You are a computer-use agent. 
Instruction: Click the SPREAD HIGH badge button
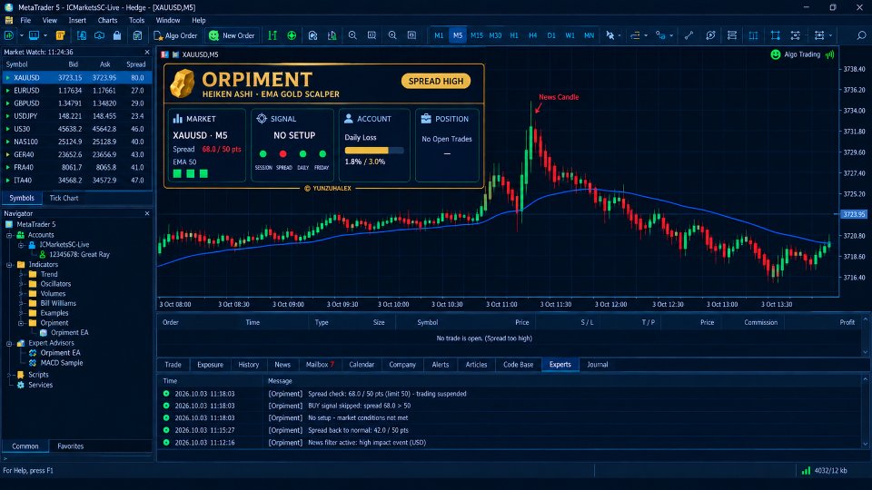tap(436, 81)
